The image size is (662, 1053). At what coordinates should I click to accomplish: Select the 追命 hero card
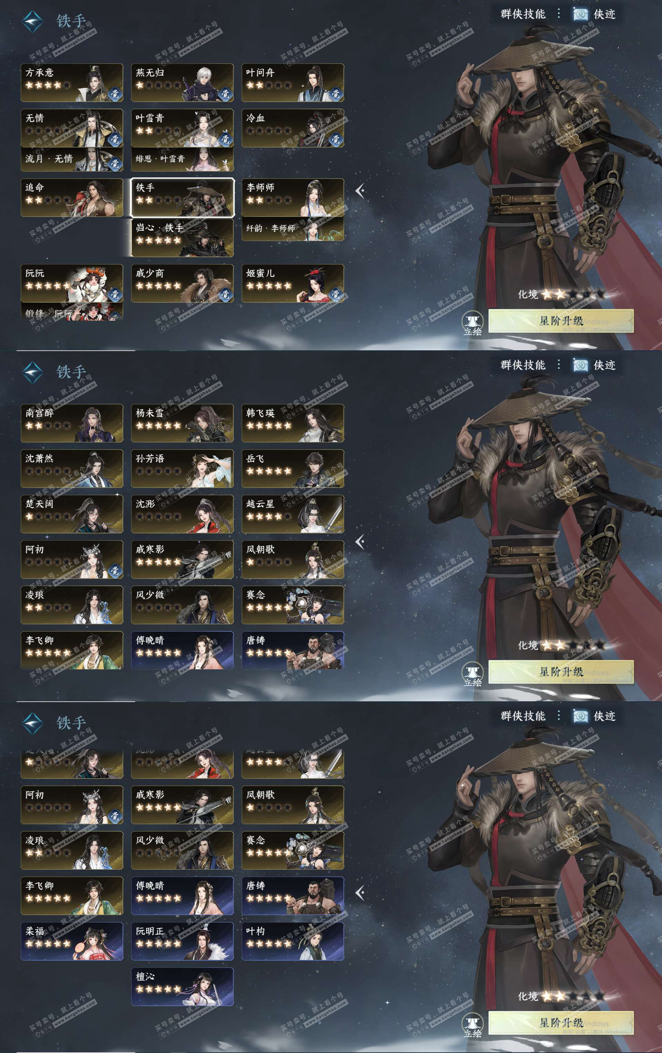pos(72,198)
